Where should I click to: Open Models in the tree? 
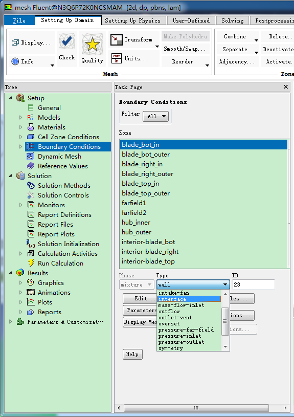[49, 118]
